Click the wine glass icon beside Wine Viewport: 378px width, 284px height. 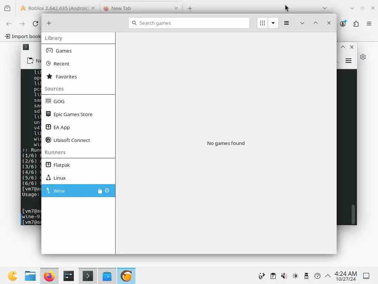[48, 190]
